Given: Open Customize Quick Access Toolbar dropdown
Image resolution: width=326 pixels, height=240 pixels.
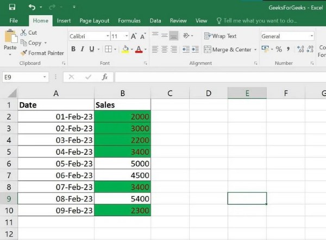Looking at the screenshot, I should (74, 7).
